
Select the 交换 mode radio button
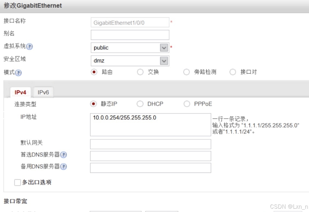(x=140, y=72)
